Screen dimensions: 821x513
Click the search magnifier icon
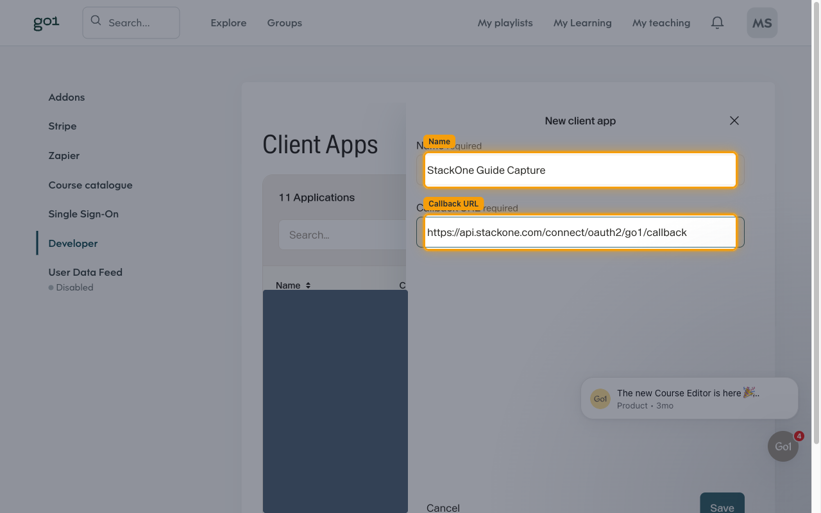pyautogui.click(x=96, y=21)
